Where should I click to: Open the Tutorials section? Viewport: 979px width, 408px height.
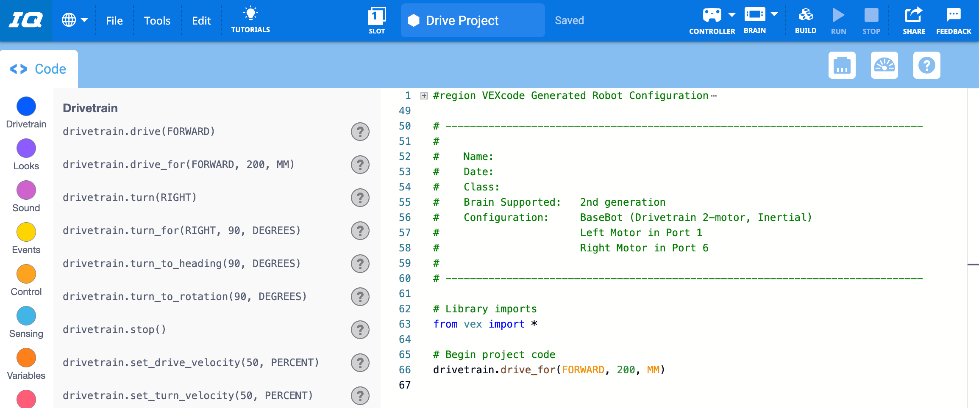[250, 19]
